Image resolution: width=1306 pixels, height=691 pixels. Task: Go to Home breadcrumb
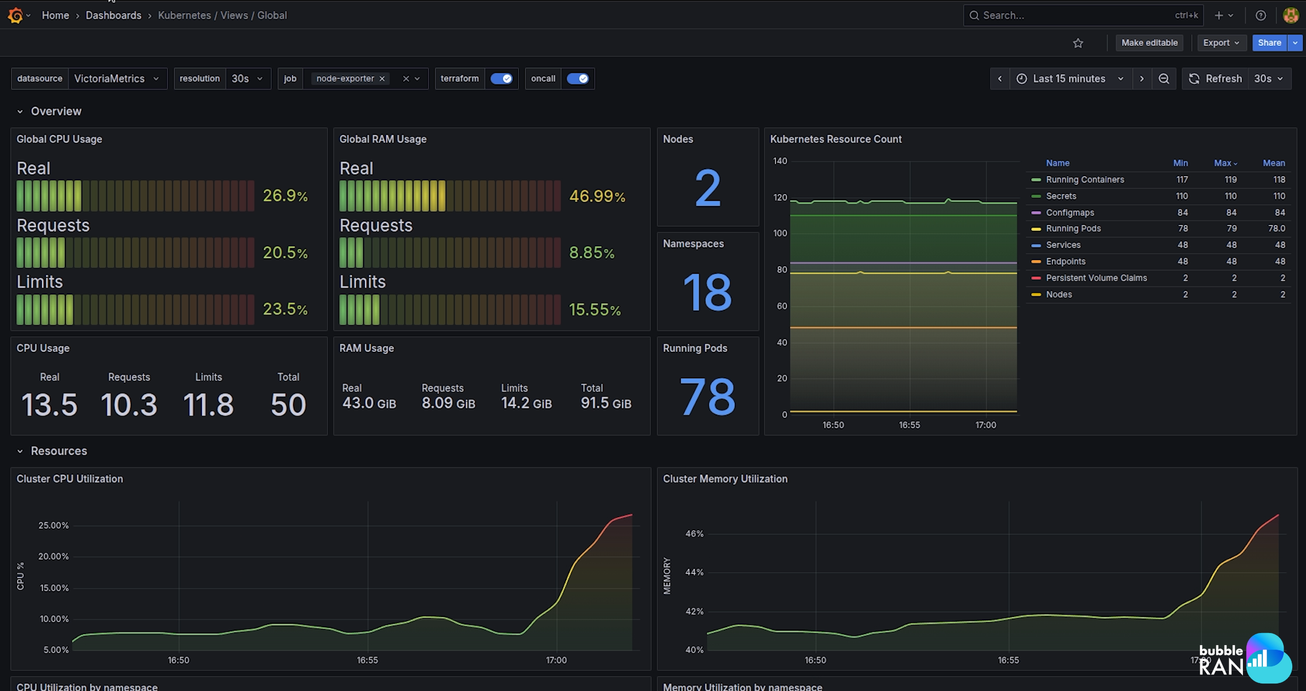(x=55, y=15)
